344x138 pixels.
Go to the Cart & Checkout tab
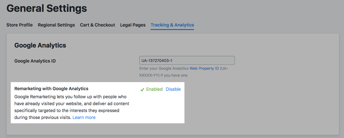point(97,25)
